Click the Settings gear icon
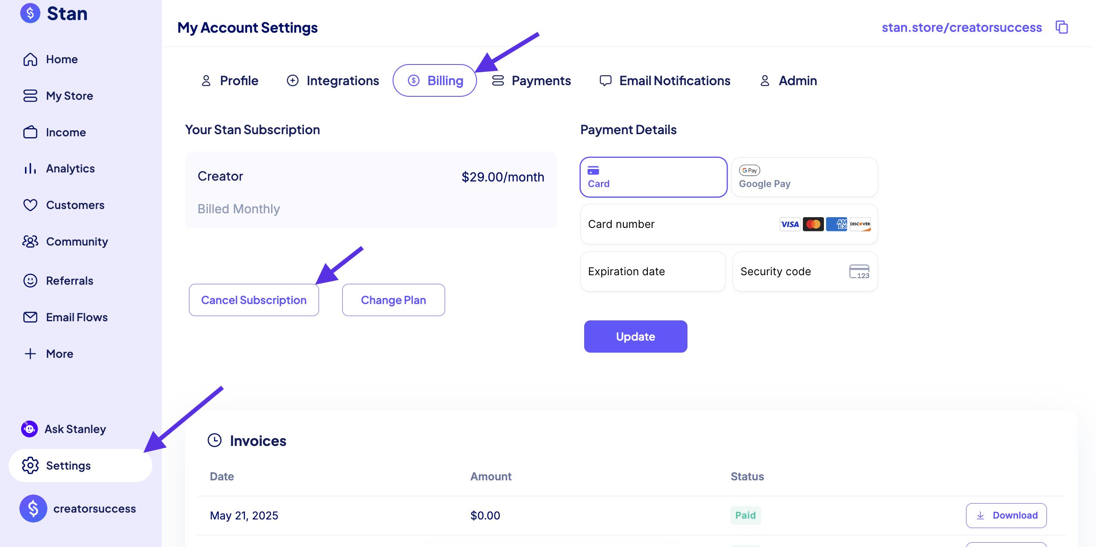This screenshot has height=547, width=1096. [x=30, y=465]
